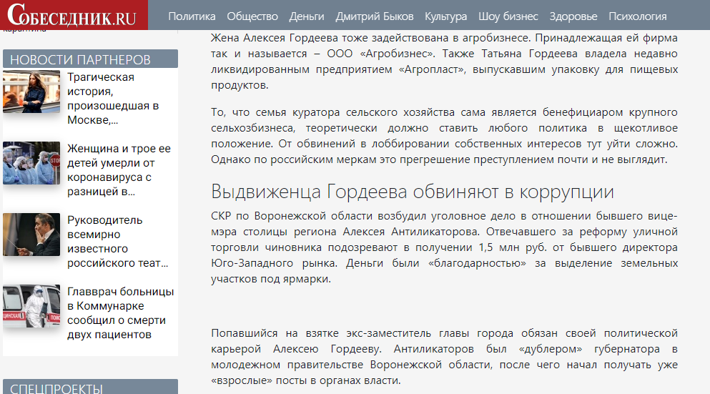710x394 pixels.
Task: Open thumbnail of medics in protective suits
Action: 31,163
